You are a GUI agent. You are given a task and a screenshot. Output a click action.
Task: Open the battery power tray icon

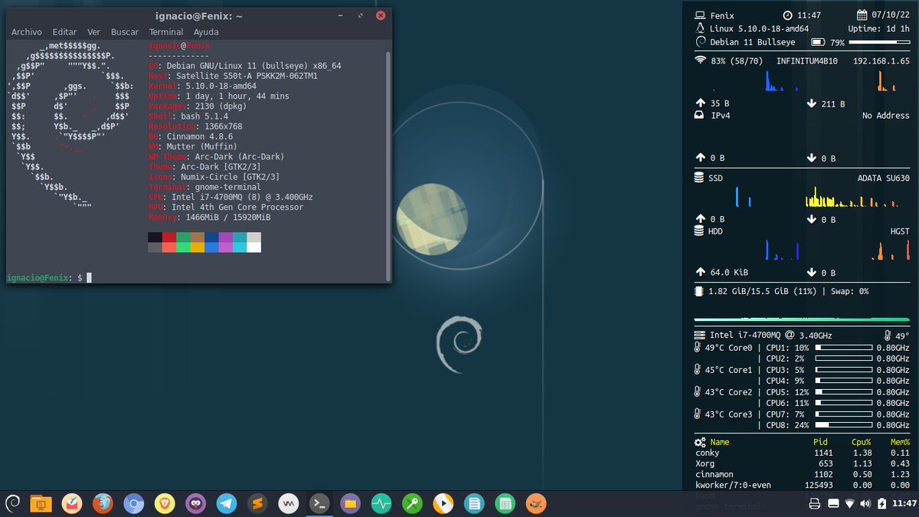tap(881, 504)
